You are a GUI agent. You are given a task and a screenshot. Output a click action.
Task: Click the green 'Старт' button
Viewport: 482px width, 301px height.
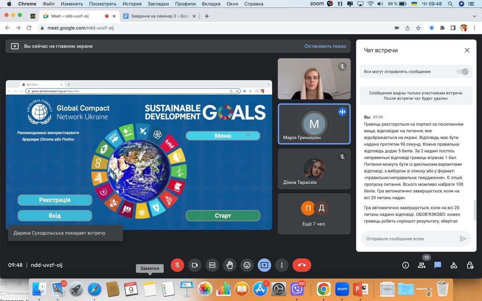pyautogui.click(x=223, y=216)
